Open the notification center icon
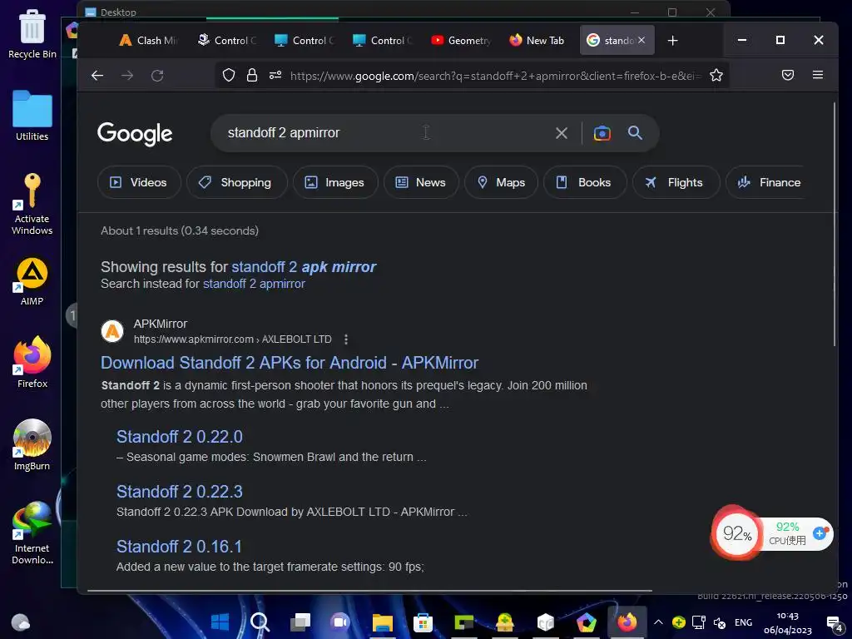 835,623
